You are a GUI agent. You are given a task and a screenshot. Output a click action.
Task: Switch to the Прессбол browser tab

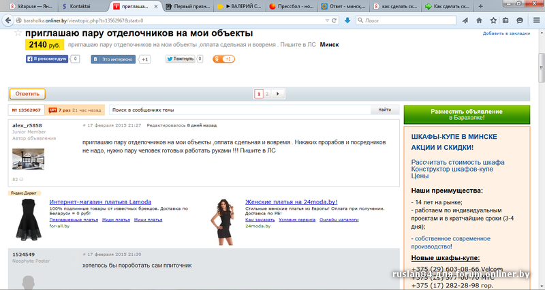click(294, 6)
